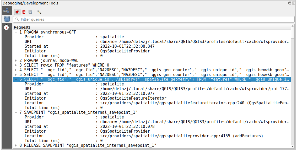Open the Profiler tab icon in sidebar
Viewport: 297px width, 152px height.
pyautogui.click(x=7, y=27)
